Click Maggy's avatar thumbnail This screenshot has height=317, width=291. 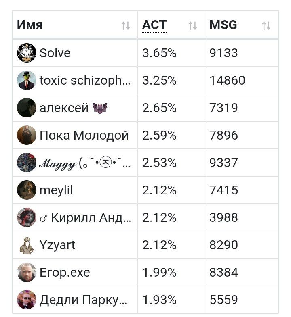[x=27, y=163]
